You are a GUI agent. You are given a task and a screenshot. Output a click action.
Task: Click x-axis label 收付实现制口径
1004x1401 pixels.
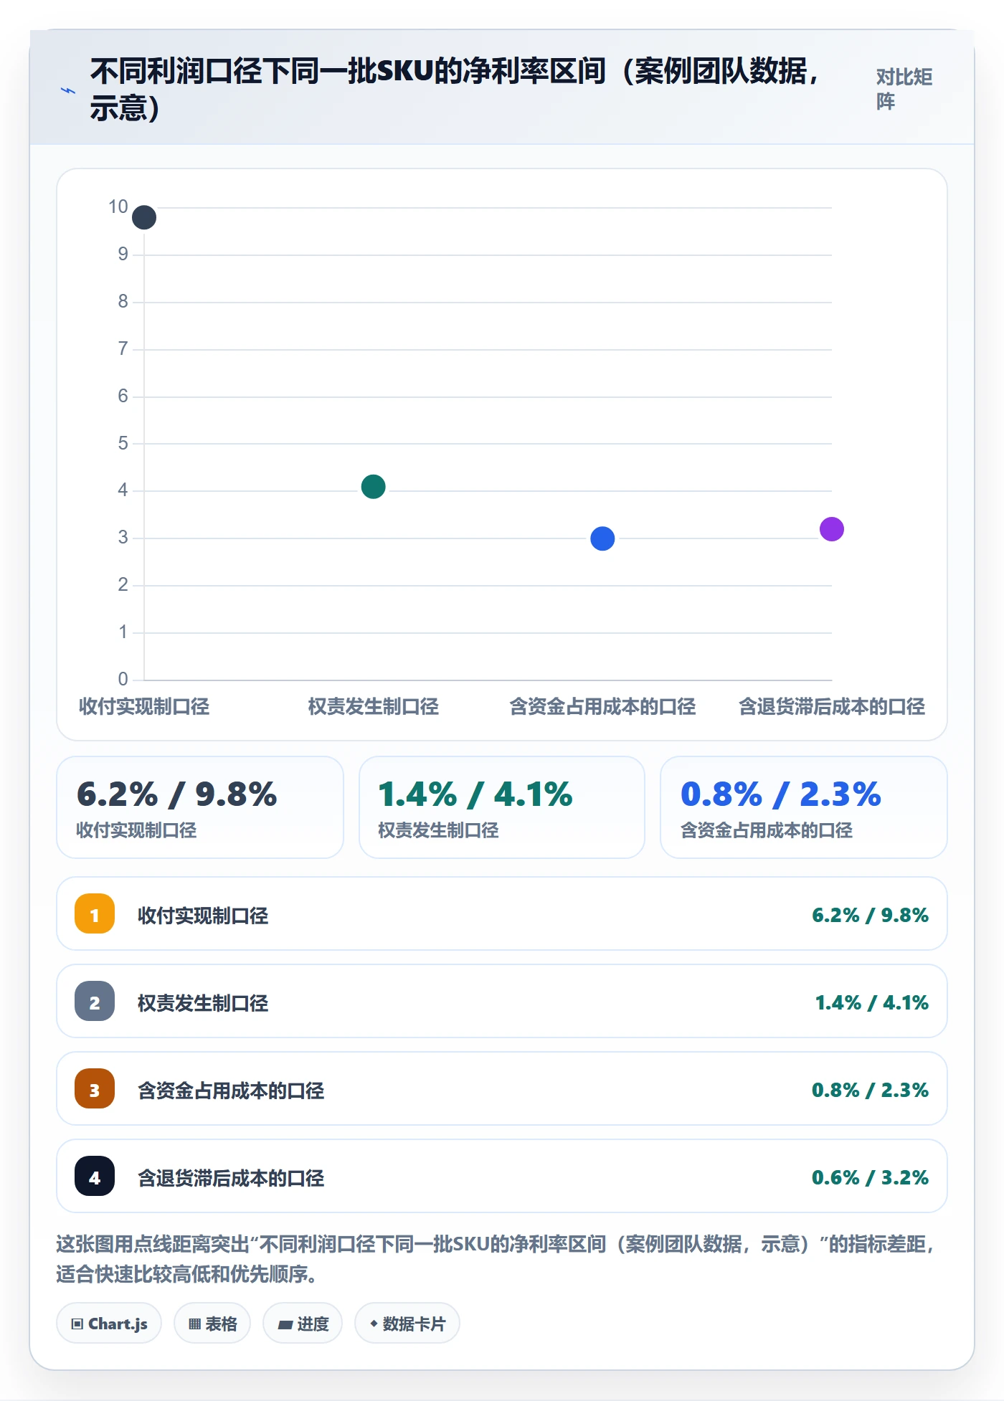[x=144, y=706]
